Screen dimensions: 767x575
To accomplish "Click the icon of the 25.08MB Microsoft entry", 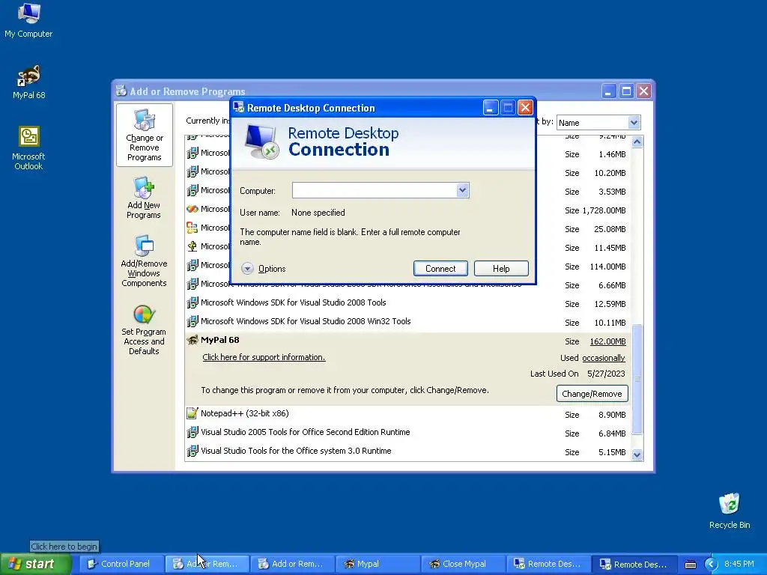I will [x=192, y=228].
